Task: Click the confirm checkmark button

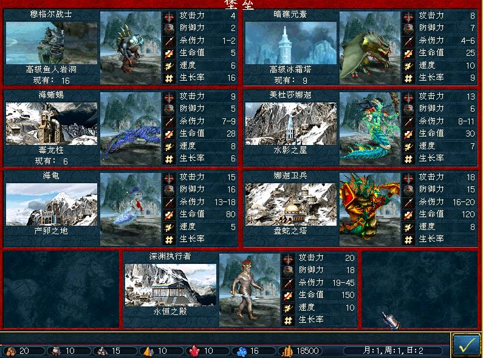Action: (x=467, y=345)
